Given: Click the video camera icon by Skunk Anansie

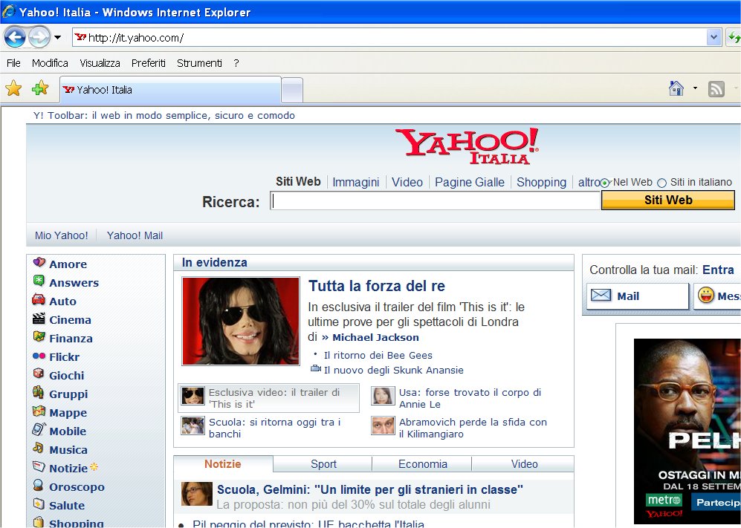Looking at the screenshot, I should tap(316, 369).
